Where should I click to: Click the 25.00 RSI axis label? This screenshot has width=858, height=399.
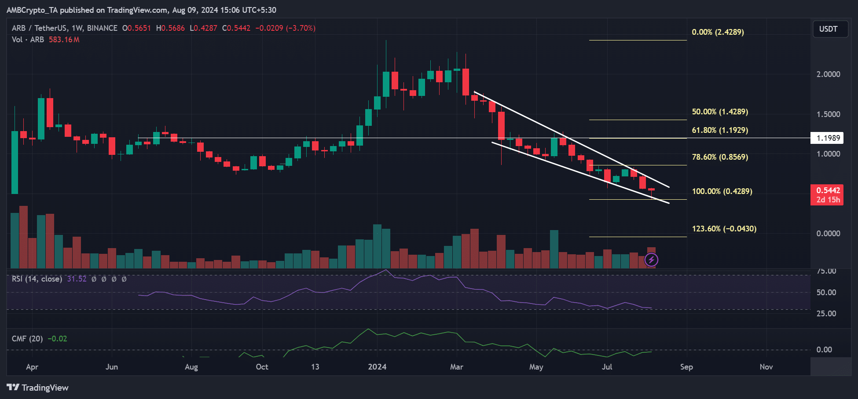coord(826,314)
